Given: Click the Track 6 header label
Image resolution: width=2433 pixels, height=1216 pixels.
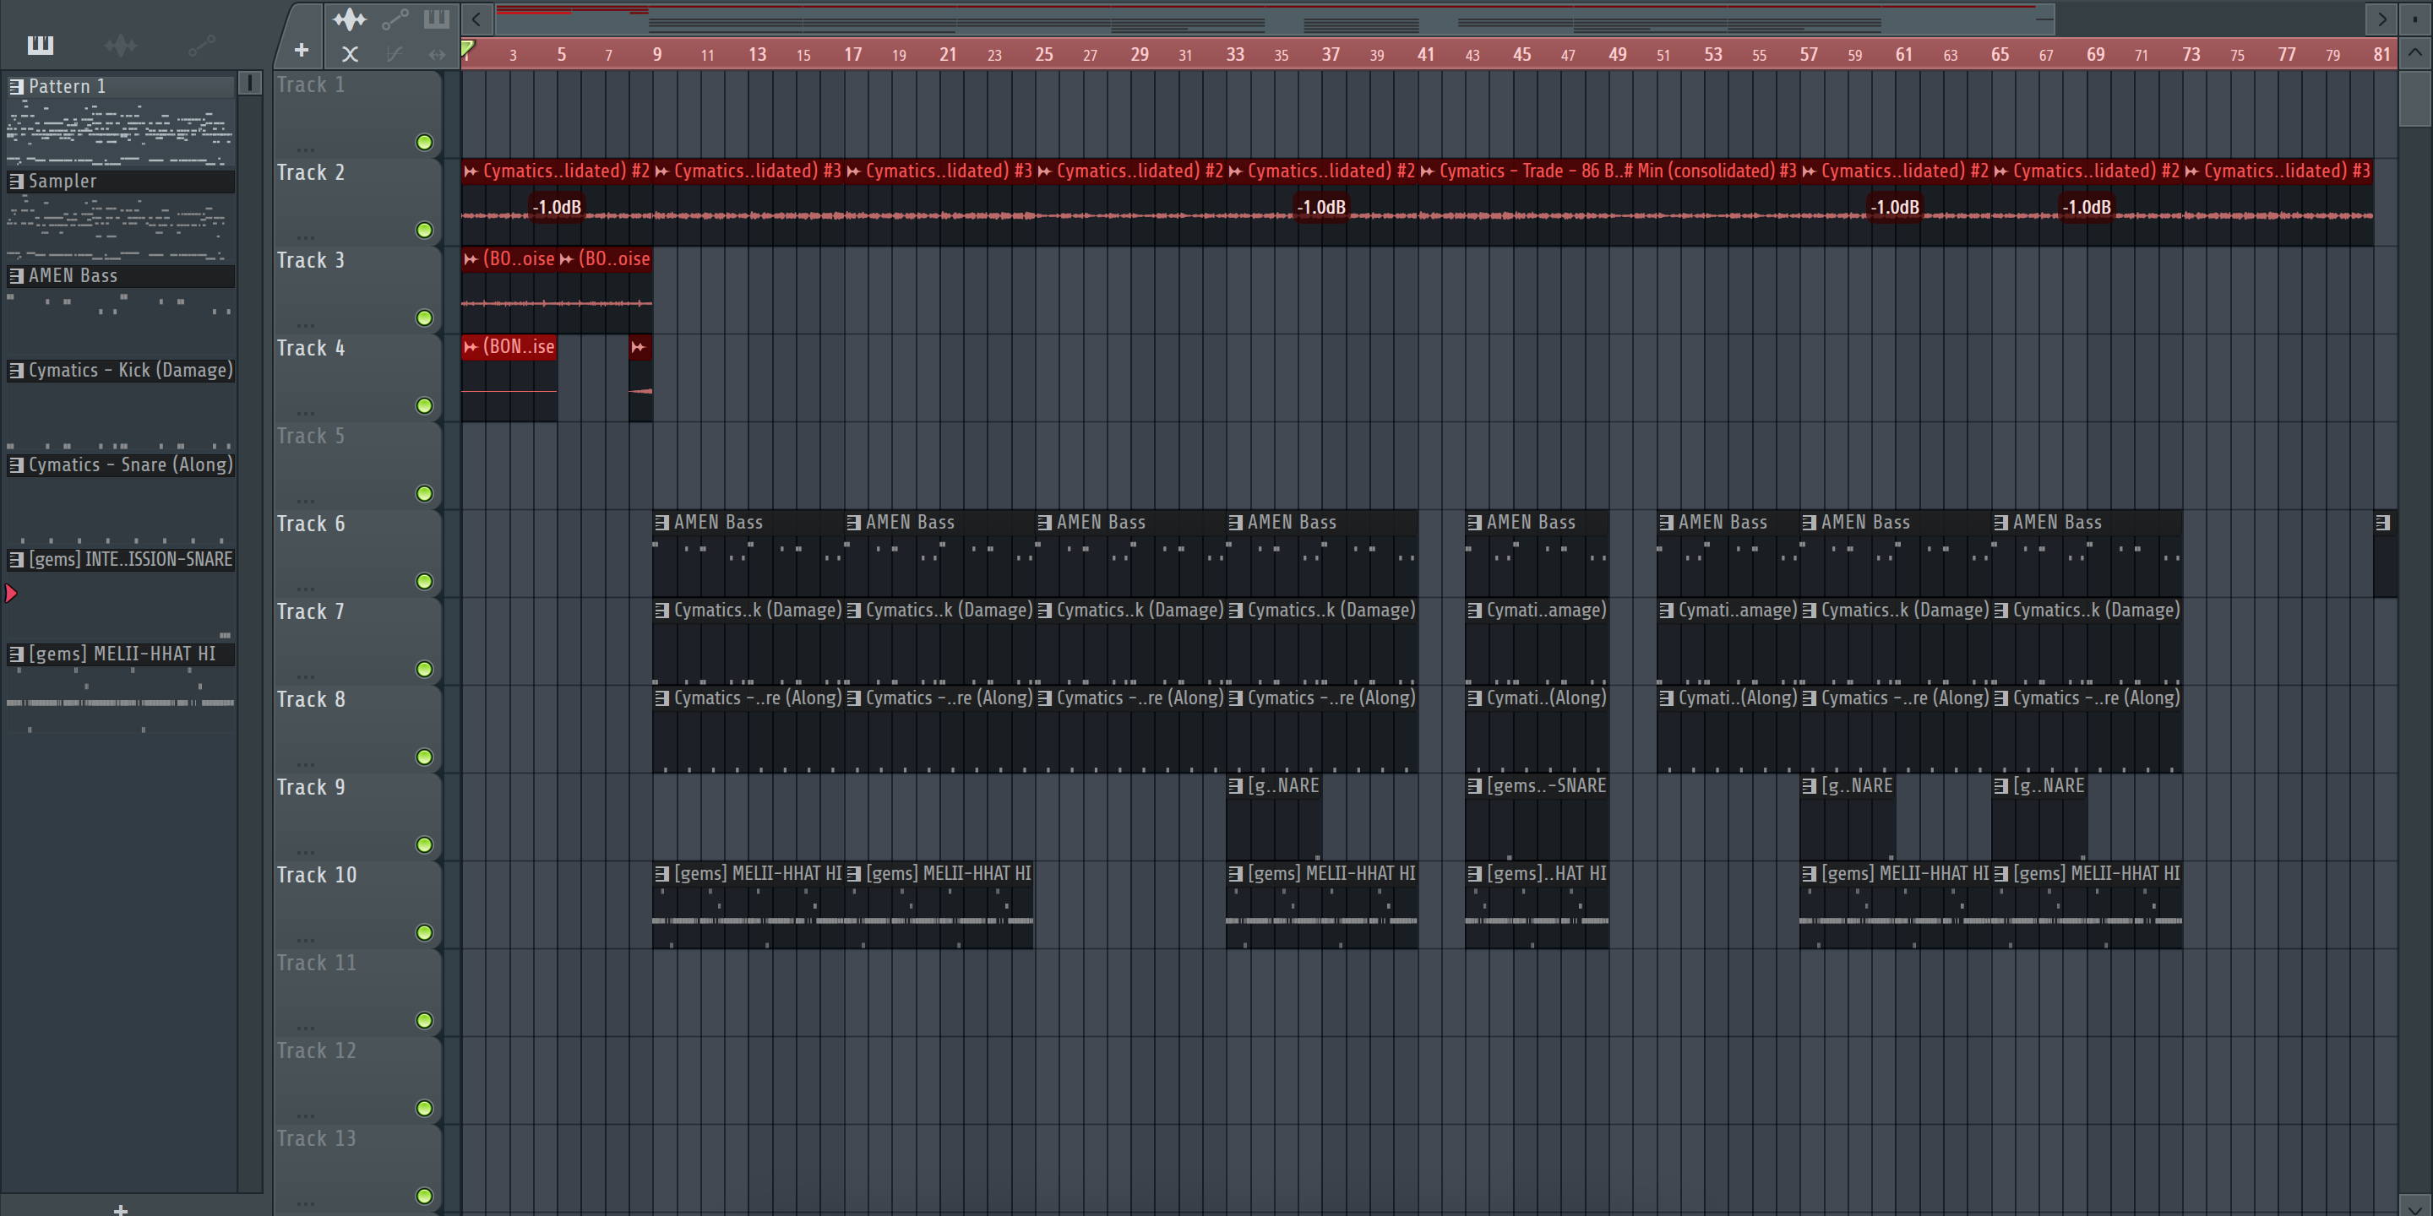Looking at the screenshot, I should (311, 523).
